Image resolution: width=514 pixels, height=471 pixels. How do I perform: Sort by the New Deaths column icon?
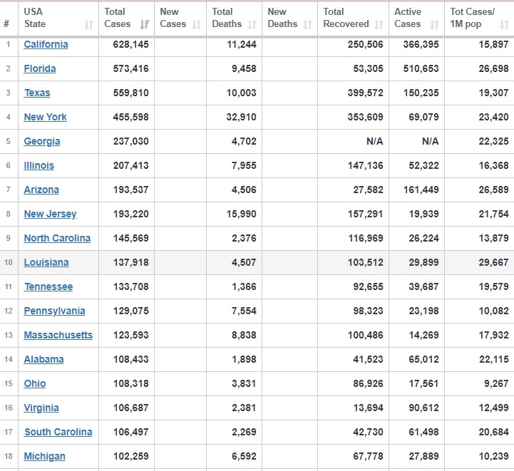[308, 25]
